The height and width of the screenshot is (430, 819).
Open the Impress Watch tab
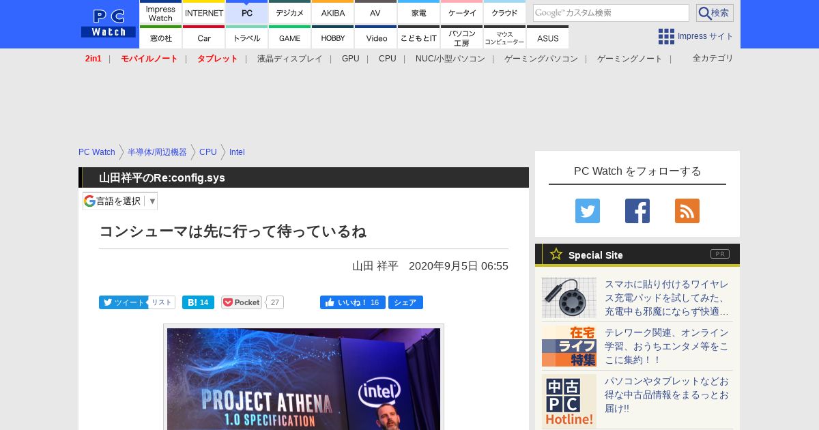pyautogui.click(x=160, y=12)
